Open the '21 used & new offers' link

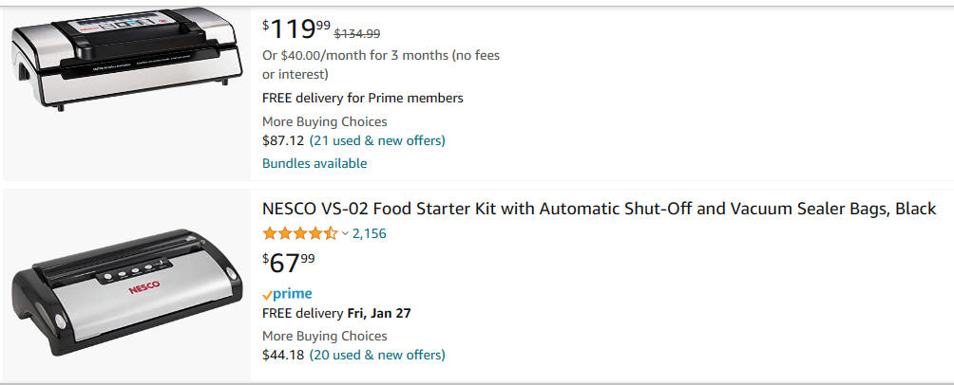[x=377, y=141]
